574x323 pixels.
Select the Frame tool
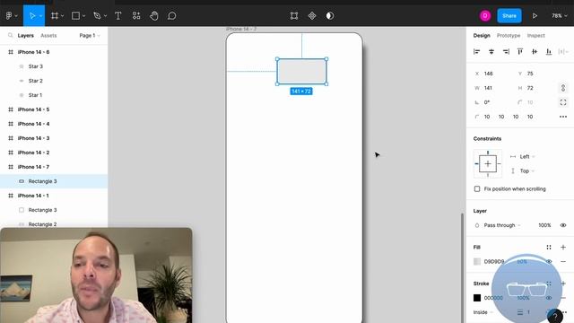point(55,16)
